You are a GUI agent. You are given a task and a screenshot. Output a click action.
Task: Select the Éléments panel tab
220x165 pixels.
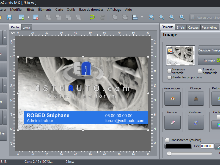[x=167, y=27]
